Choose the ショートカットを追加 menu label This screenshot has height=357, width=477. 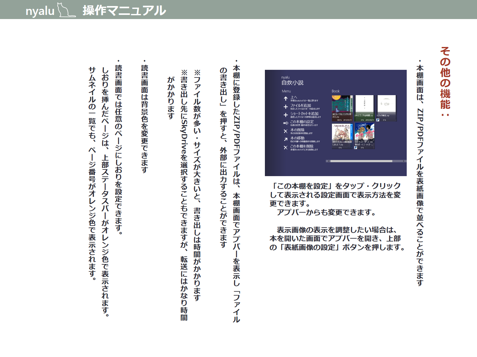click(x=304, y=114)
